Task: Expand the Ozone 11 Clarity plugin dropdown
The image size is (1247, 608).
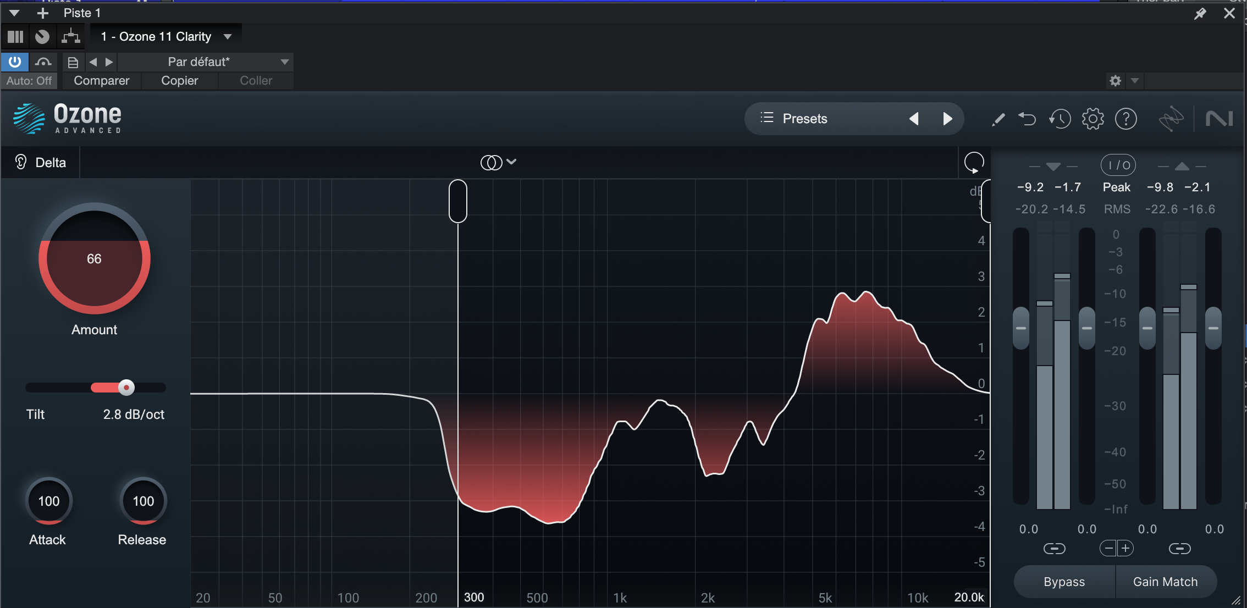Action: (x=228, y=37)
